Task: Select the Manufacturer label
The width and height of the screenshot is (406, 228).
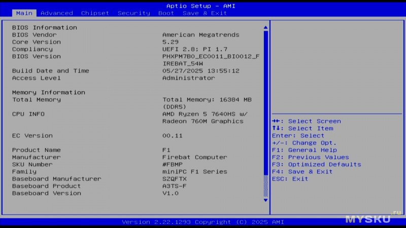Action: 37,157
